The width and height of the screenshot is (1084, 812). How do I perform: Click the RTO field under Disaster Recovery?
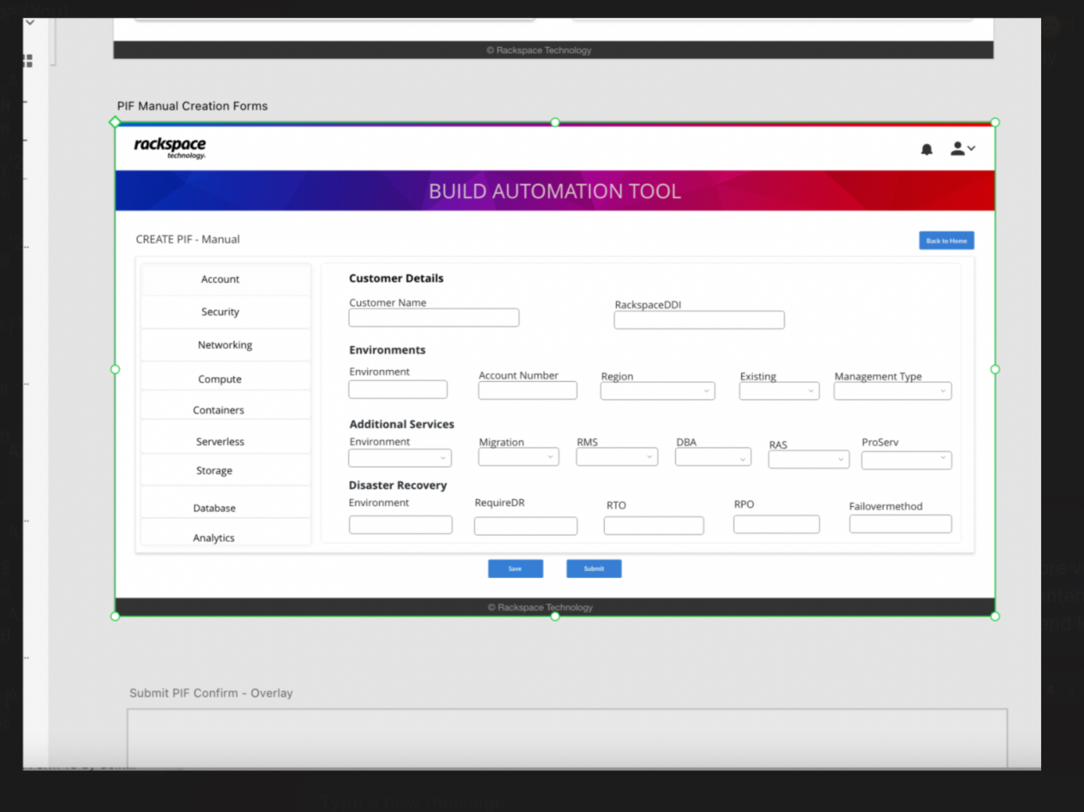(654, 526)
